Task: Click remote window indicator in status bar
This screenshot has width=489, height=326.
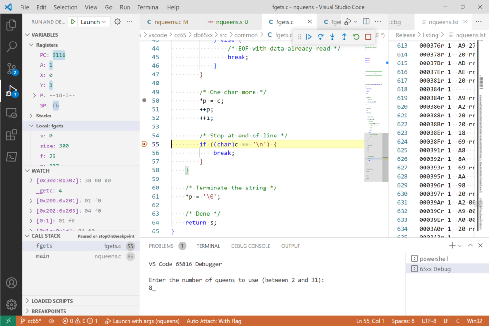Action: pos(8,321)
